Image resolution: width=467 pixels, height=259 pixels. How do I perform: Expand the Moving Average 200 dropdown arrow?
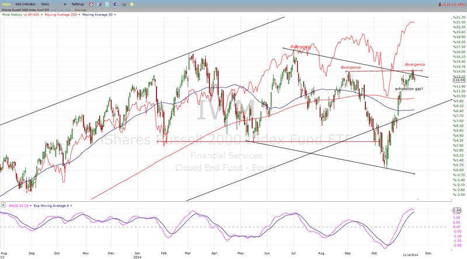click(x=79, y=15)
